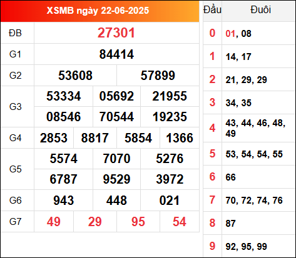
Task: Select G5 number 9529
Action: 116,179
